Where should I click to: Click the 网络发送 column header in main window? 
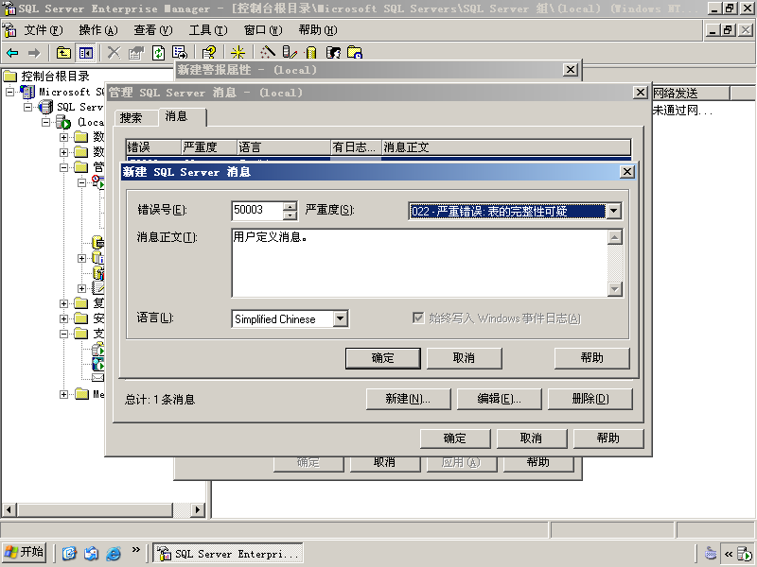click(x=691, y=93)
